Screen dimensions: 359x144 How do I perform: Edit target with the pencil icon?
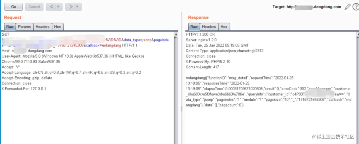pos(347,7)
